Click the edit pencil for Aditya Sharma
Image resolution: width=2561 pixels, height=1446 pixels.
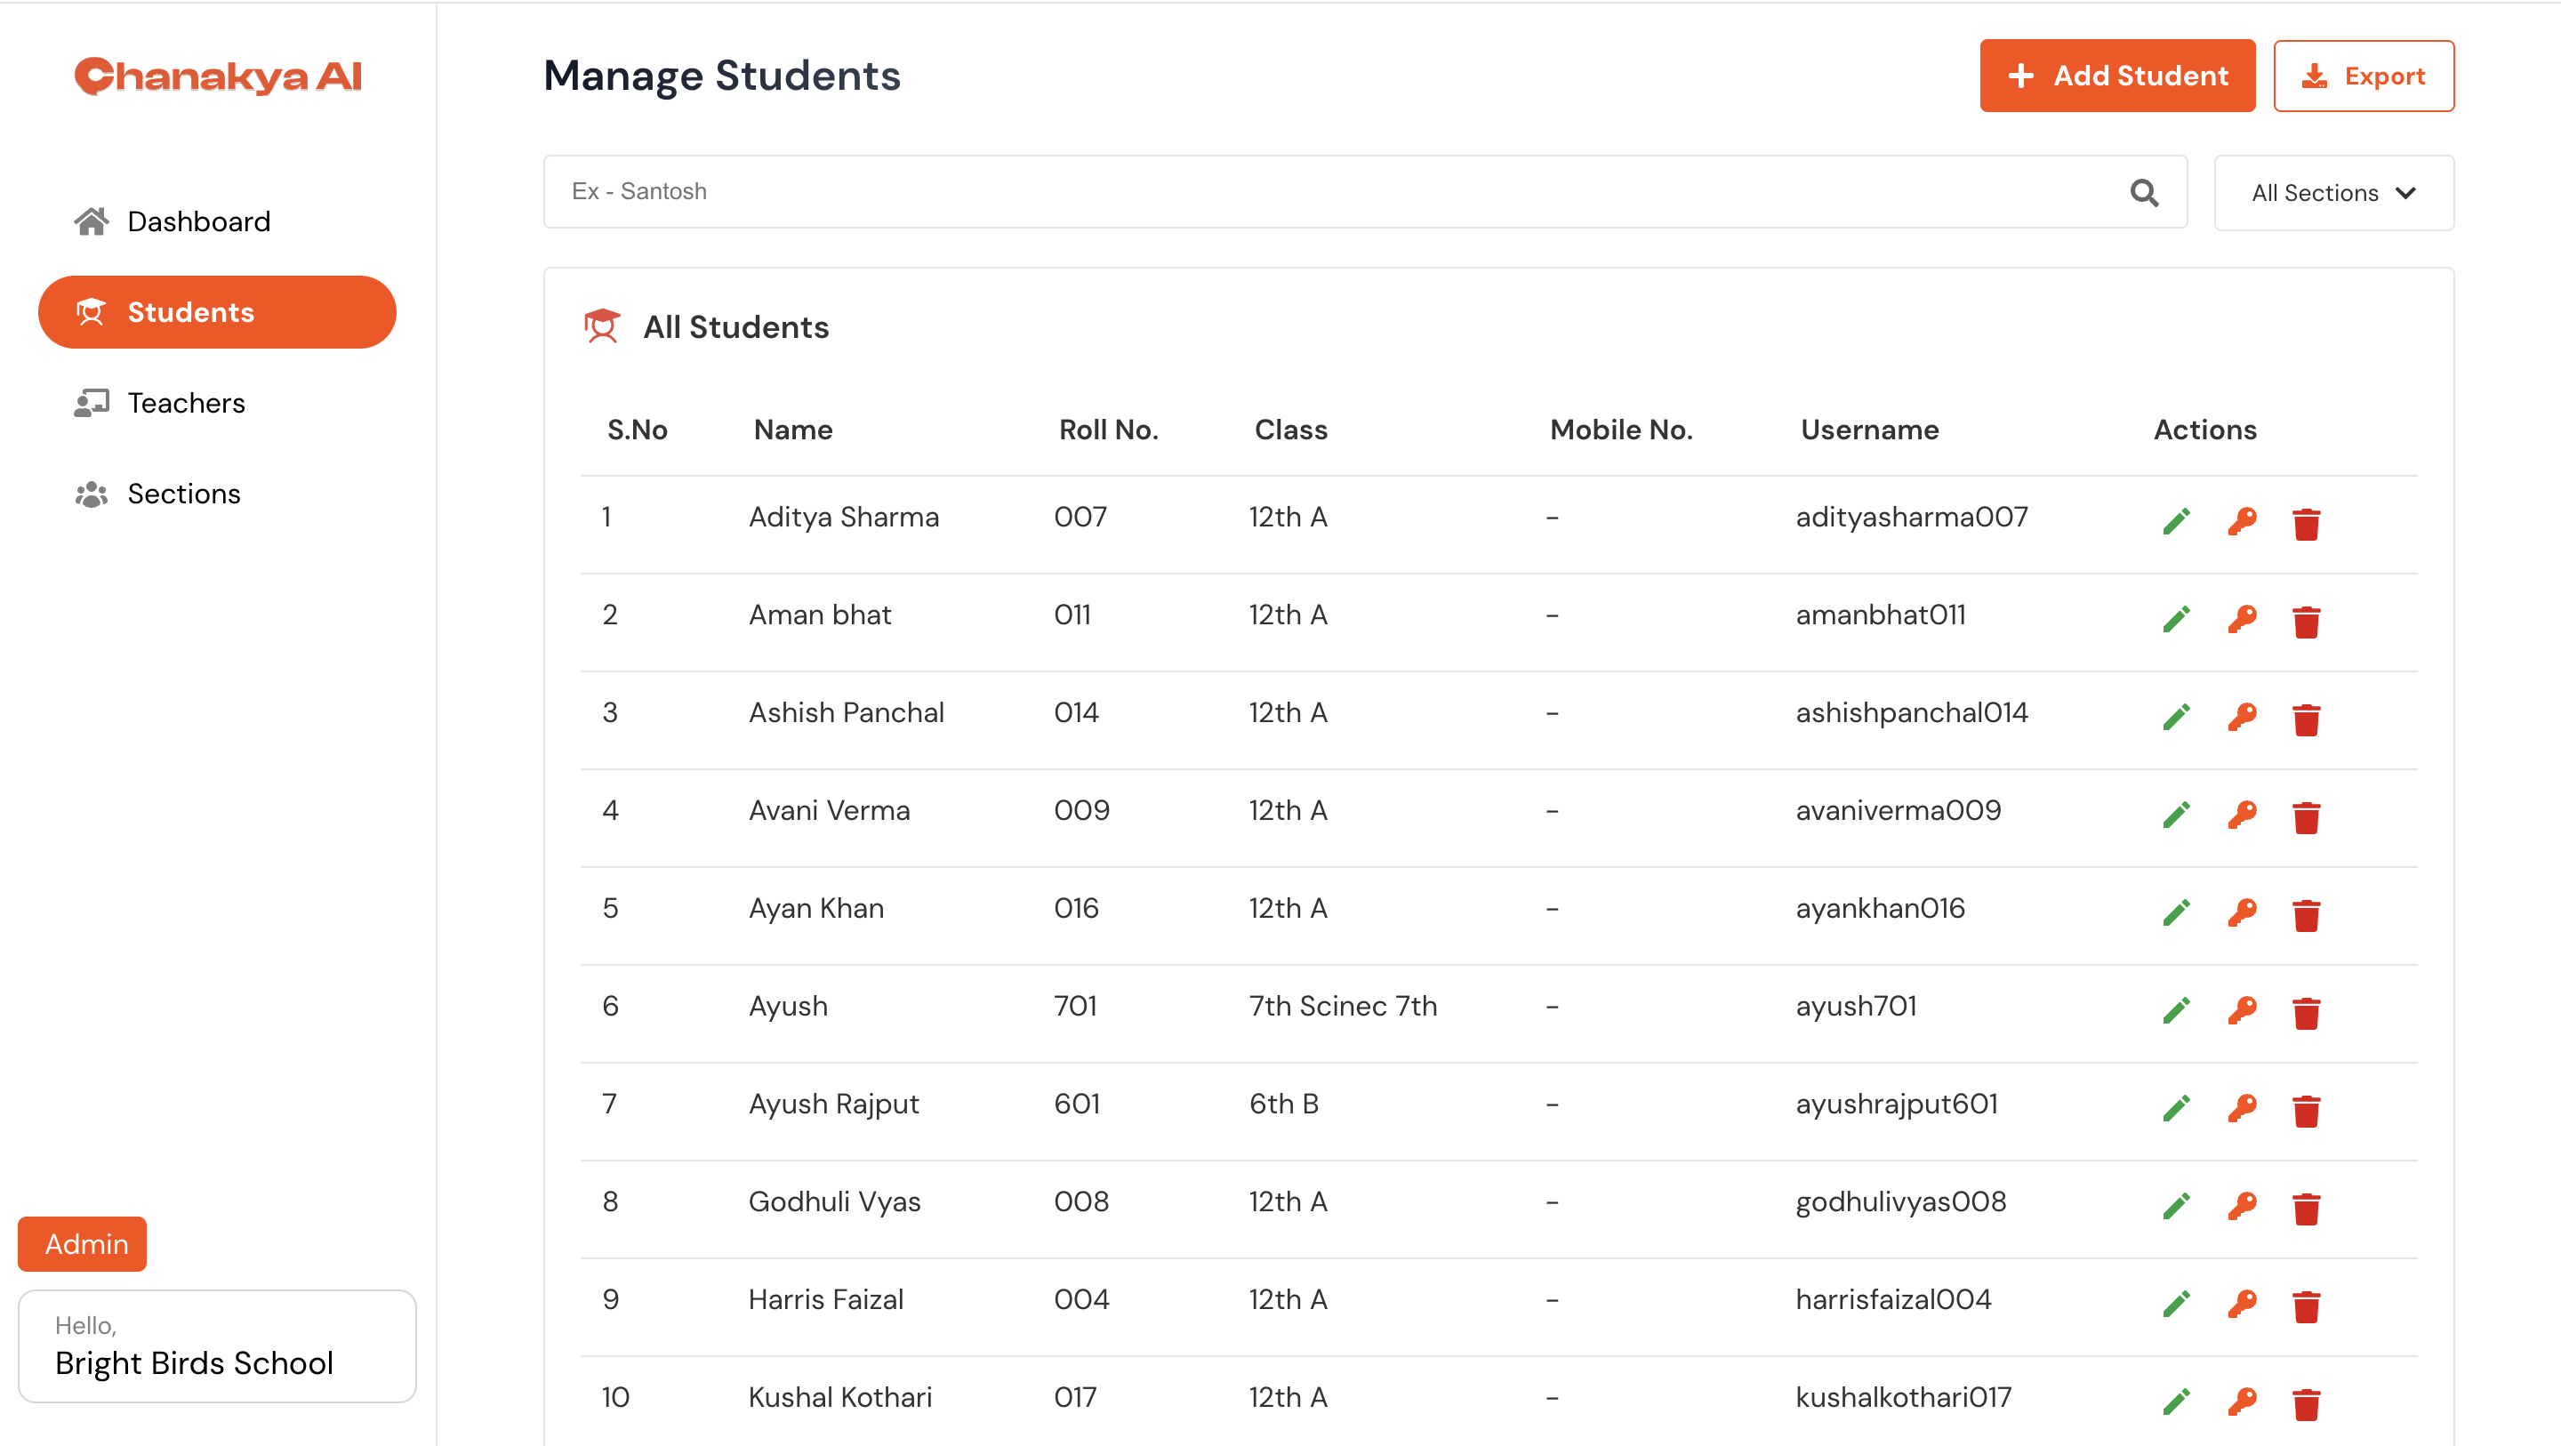coord(2176,521)
